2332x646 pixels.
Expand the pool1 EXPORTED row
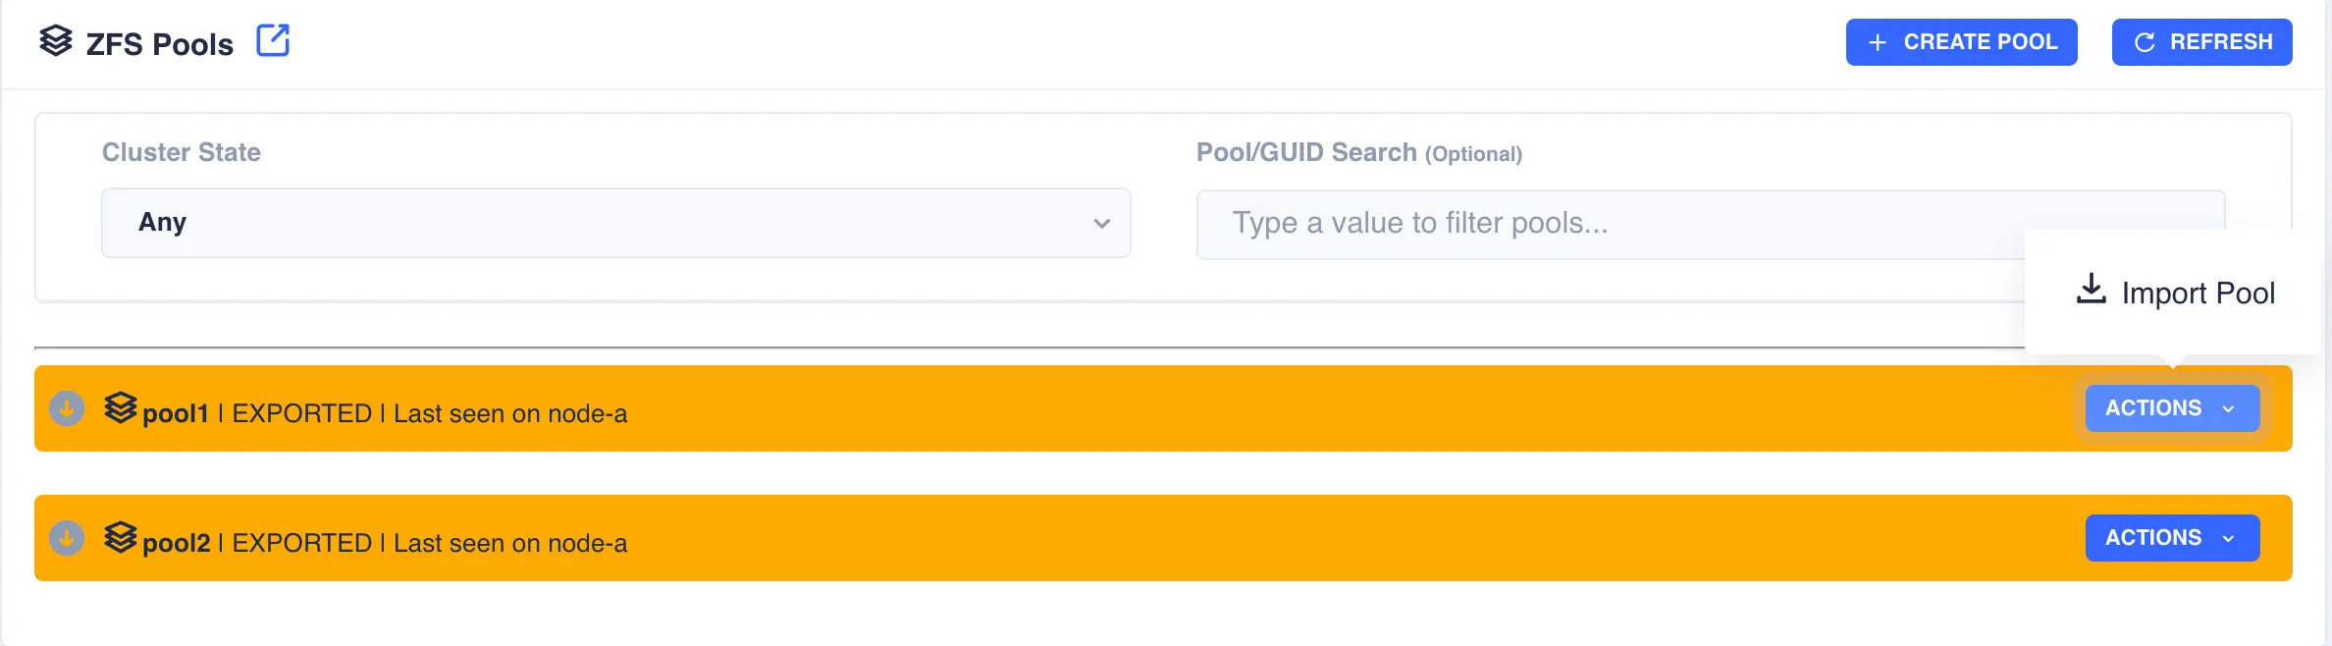point(981,412)
